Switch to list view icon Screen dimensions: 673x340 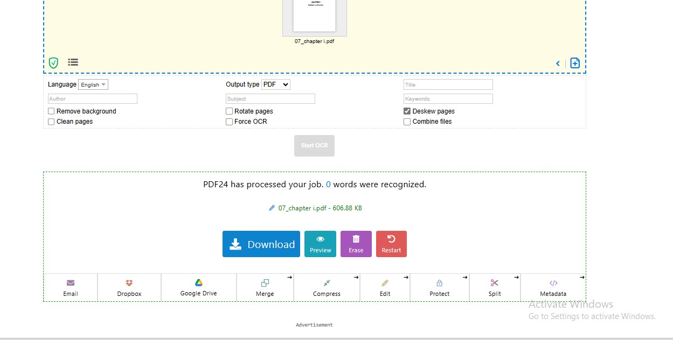pos(73,62)
